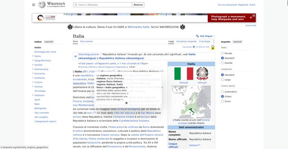This screenshot has height=149, width=288.
Task: Jump to Collegamenti esterni index entry
Action: coord(45,121)
